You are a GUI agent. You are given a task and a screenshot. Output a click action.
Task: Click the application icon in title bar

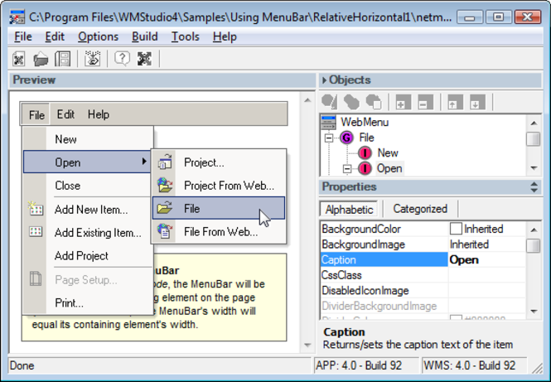tap(17, 17)
